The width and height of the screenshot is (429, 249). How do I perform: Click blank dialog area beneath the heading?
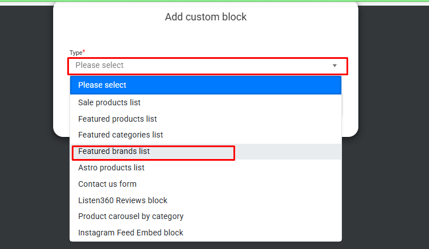coord(206,36)
